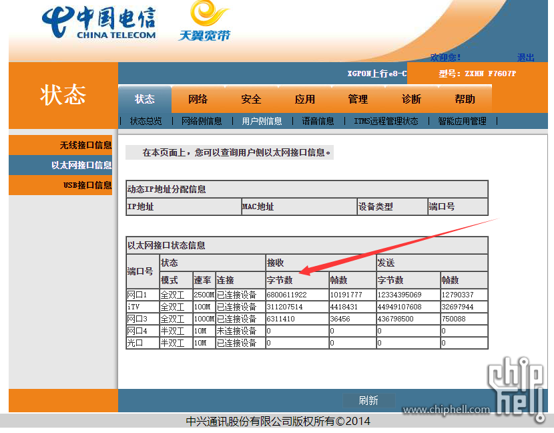Click the model text ZXHN F7607P
Viewport: 554px width, 433px height.
[x=490, y=74]
